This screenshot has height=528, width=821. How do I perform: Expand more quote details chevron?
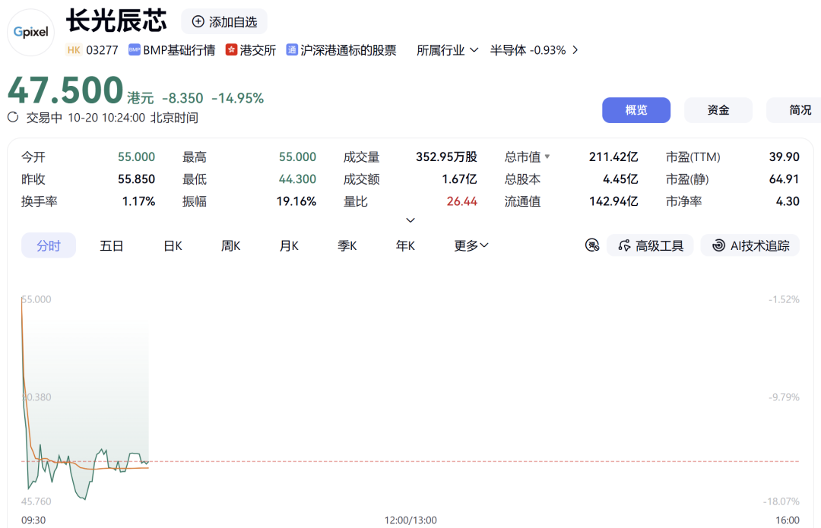pos(410,220)
